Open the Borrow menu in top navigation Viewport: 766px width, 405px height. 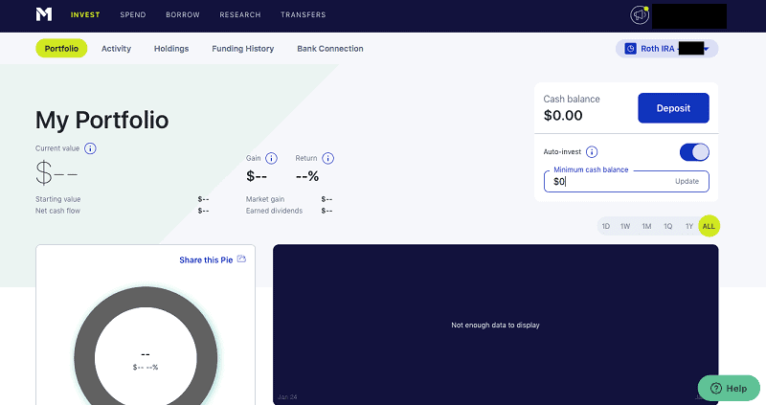pyautogui.click(x=183, y=15)
